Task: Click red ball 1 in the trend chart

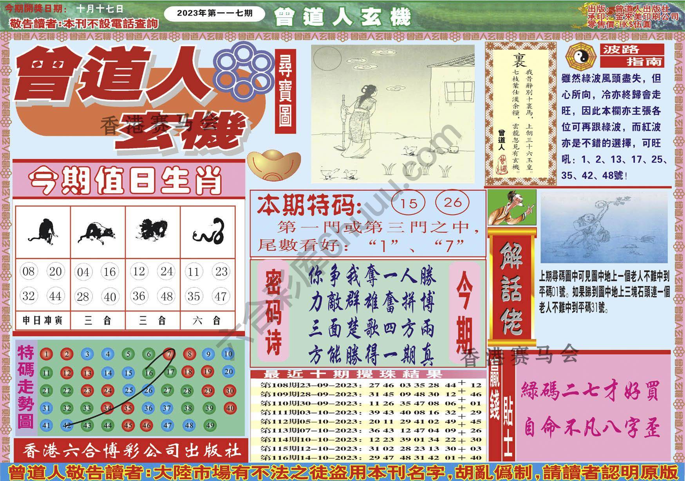Action: pos(46,355)
